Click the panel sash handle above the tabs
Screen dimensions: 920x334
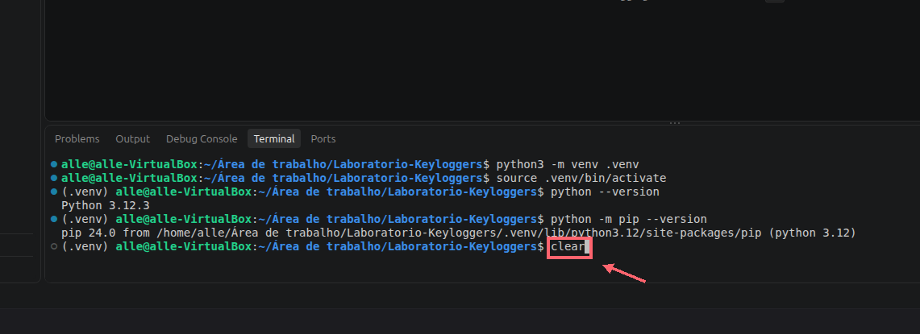click(675, 123)
